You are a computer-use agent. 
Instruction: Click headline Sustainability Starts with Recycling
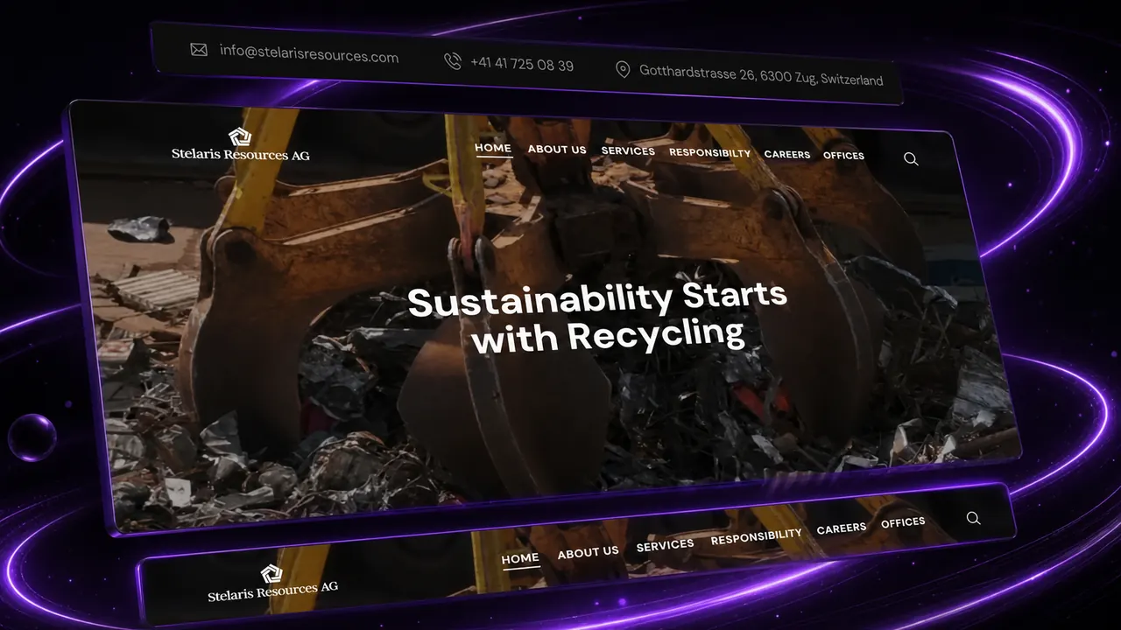click(597, 317)
